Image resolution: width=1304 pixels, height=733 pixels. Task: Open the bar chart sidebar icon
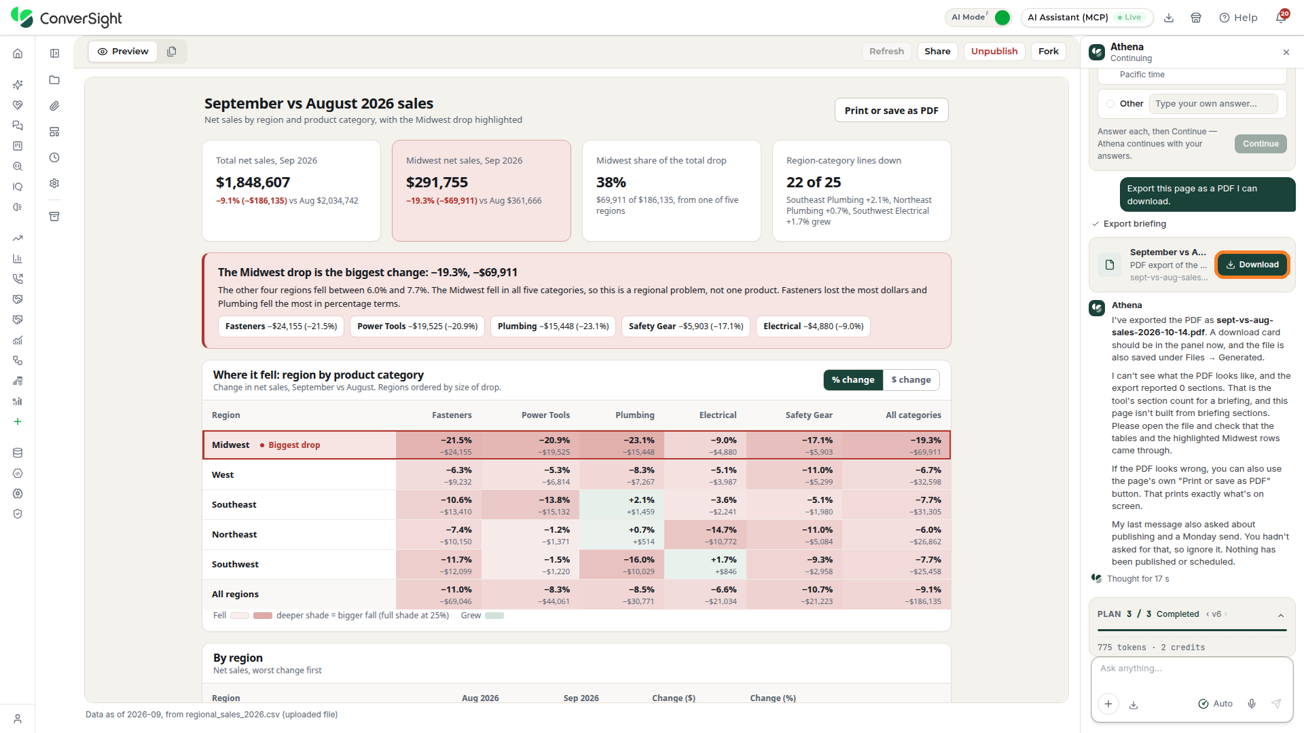18,259
